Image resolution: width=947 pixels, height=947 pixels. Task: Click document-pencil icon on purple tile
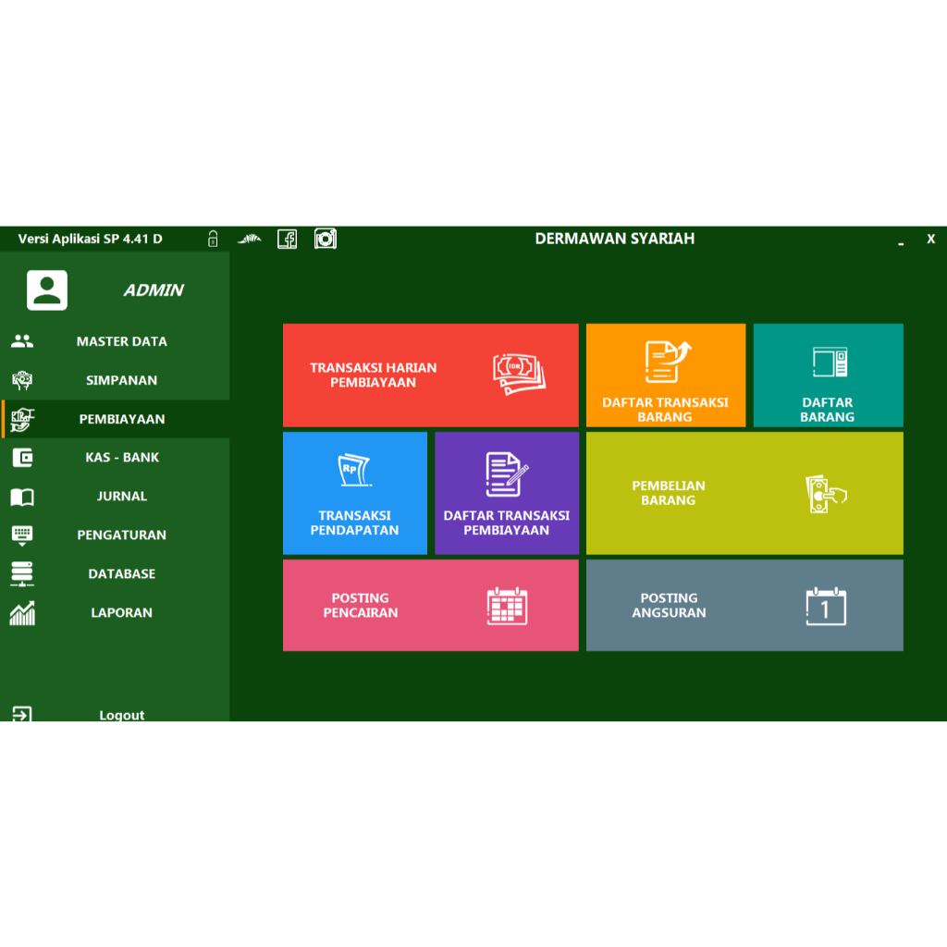pos(506,474)
